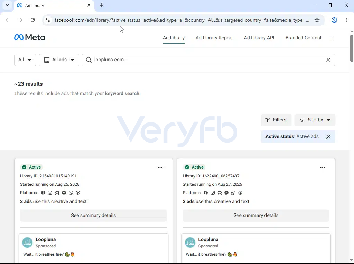Open a new browser tab
Viewport: 354px width, 264px height.
coord(101,5)
